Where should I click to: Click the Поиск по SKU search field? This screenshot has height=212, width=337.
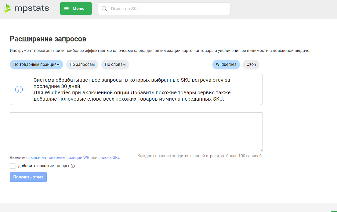[x=163, y=8]
